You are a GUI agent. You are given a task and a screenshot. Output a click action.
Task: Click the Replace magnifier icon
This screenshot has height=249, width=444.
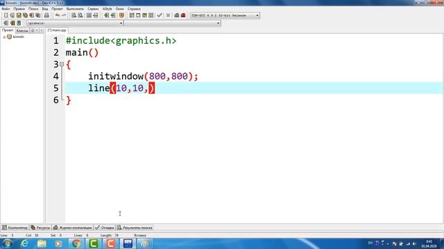80,15
